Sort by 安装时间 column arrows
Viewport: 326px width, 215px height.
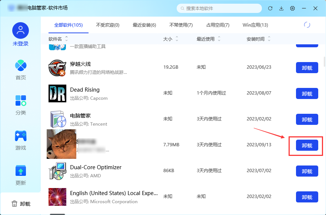tap(269, 38)
